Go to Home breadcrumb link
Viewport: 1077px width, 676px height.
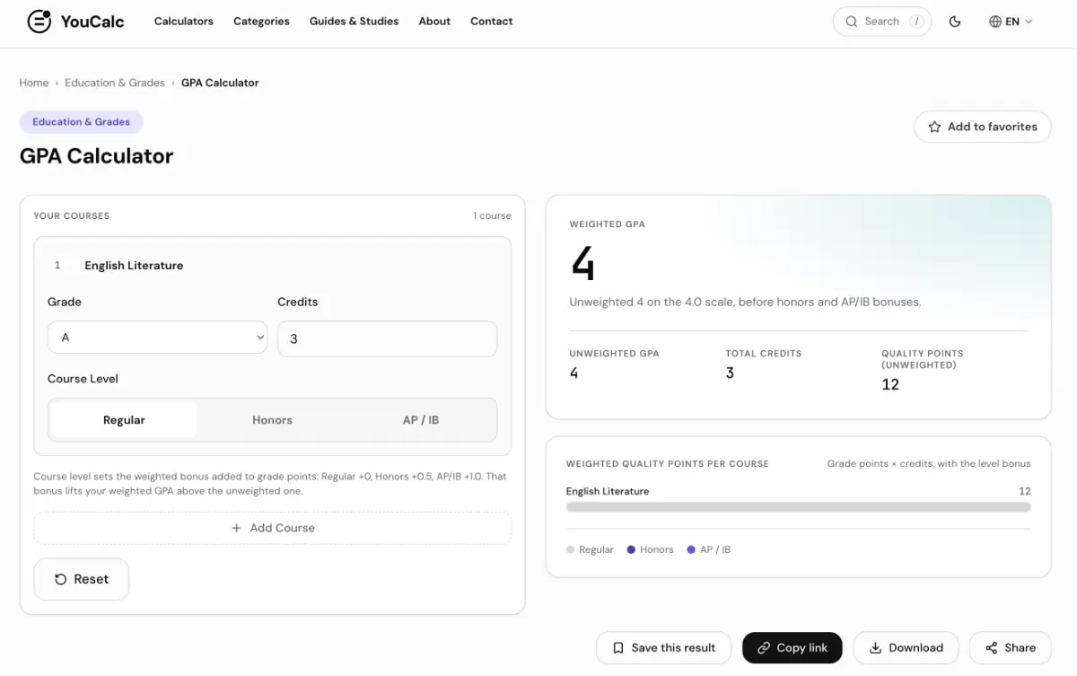(x=34, y=83)
